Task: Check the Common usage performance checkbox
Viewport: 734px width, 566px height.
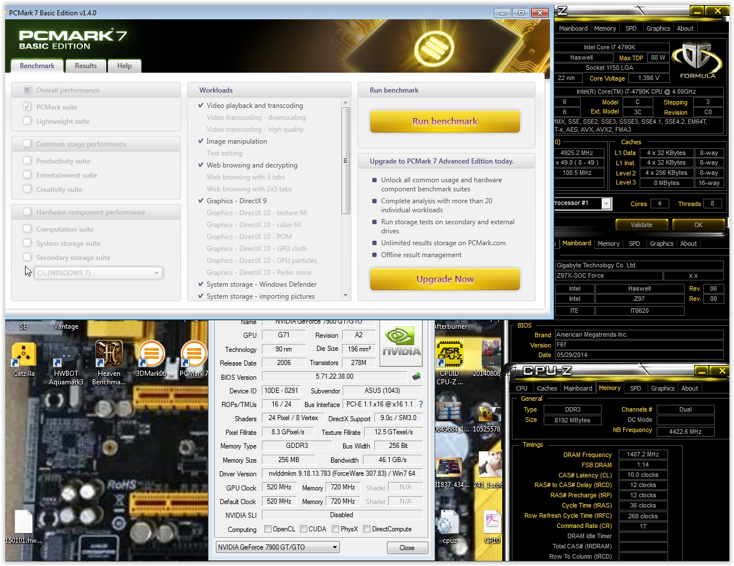Action: 27,144
